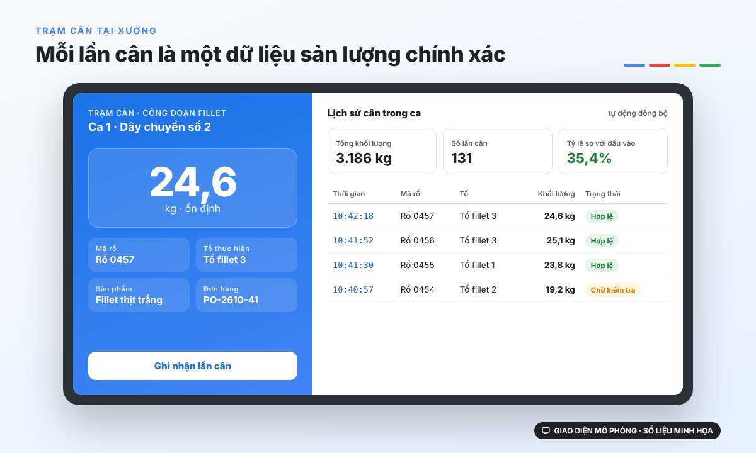The image size is (756, 453).
Task: Click the Chờ kiểm tra status badge
Action: (613, 289)
